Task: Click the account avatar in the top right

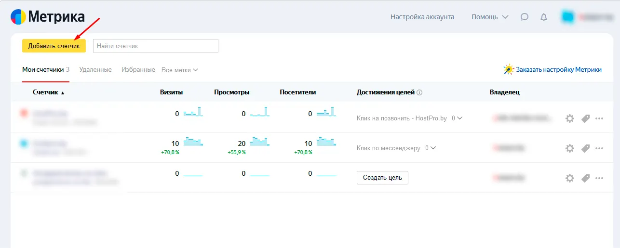Action: [x=567, y=17]
